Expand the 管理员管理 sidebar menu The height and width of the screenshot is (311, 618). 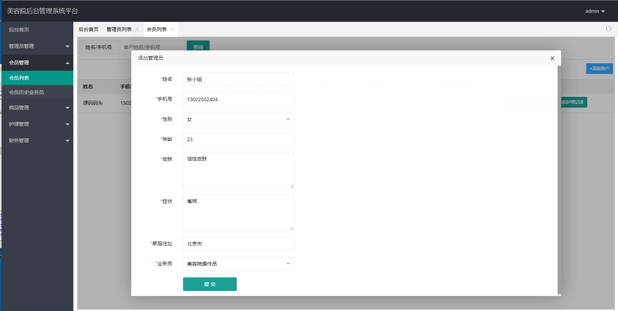click(x=38, y=46)
